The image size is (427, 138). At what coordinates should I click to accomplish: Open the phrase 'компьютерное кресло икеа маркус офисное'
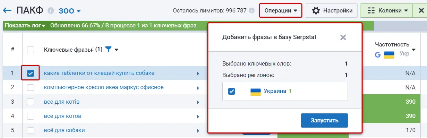click(x=104, y=87)
